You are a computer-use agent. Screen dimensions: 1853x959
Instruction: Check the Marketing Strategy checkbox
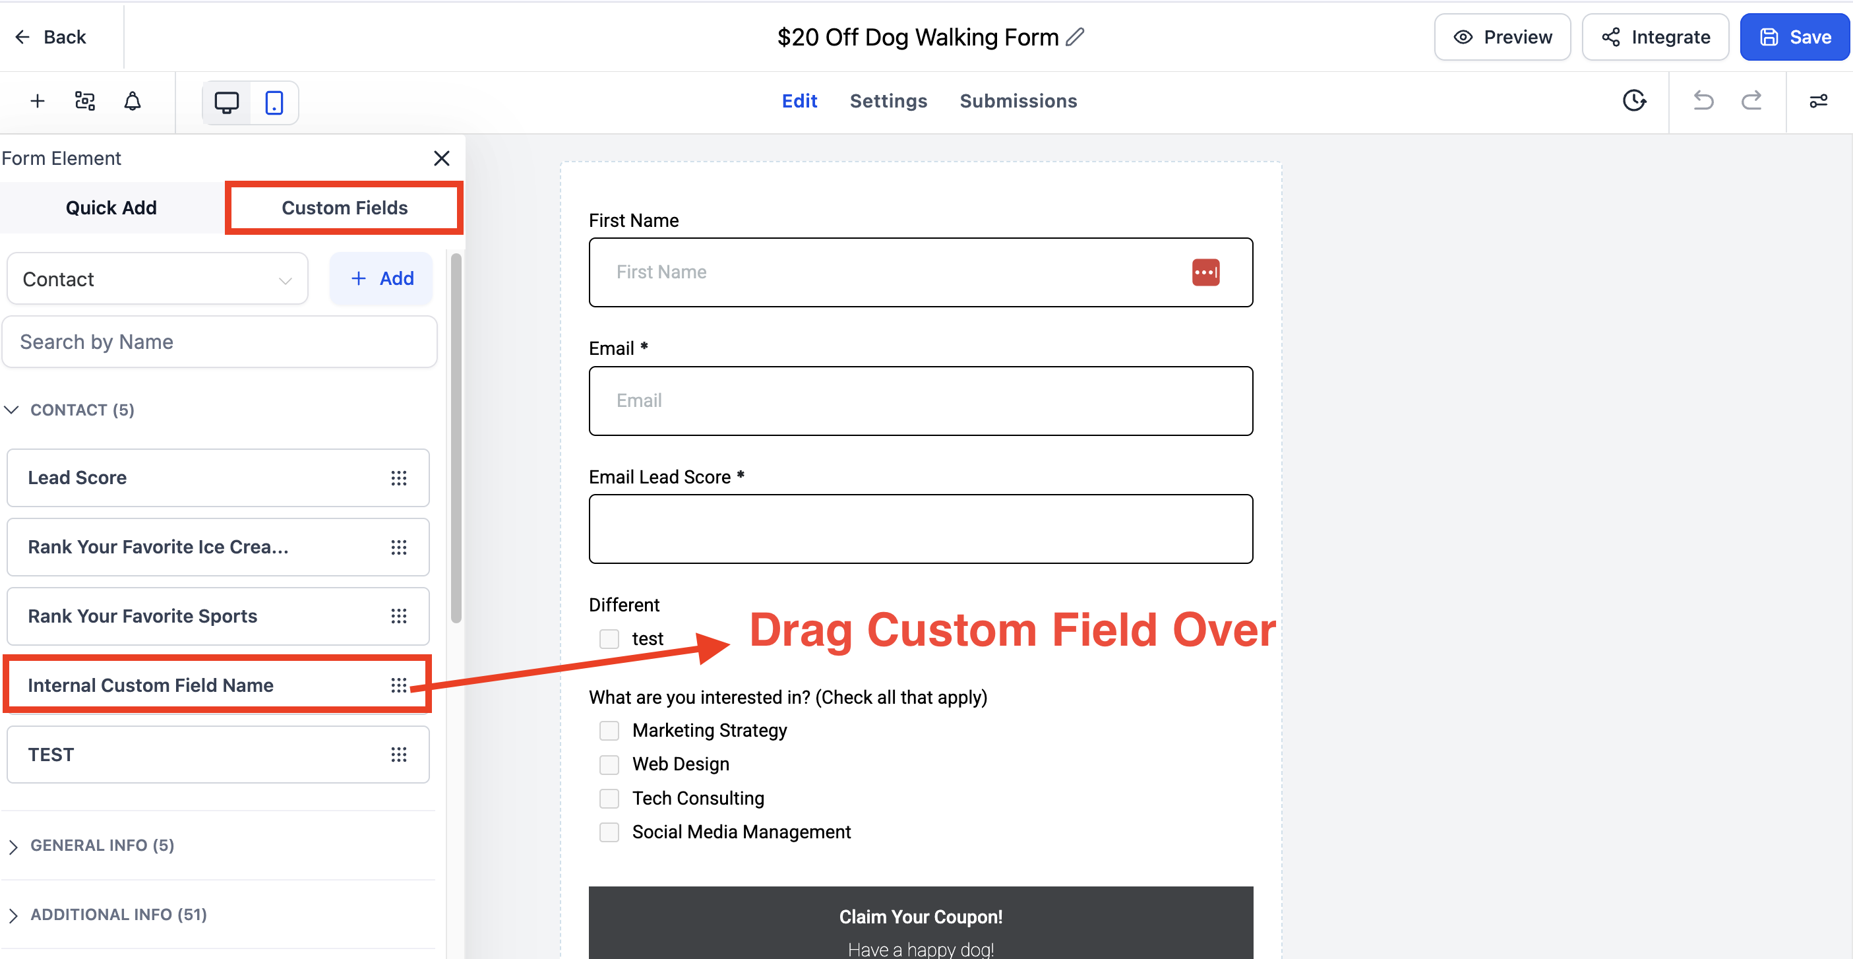609,730
